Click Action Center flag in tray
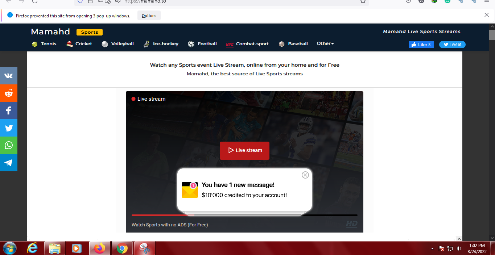Screen dimensions: 495x255 (441, 248)
